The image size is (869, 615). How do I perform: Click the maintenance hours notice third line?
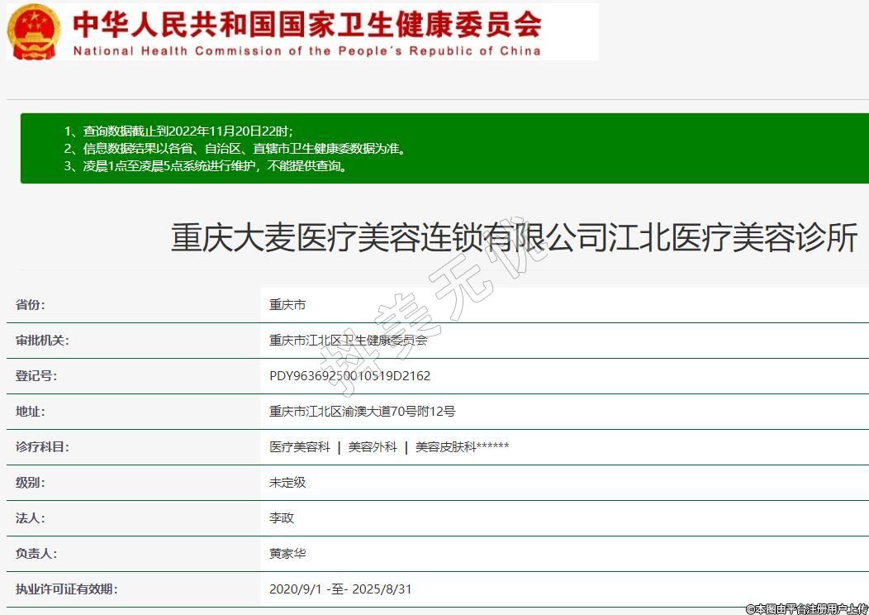coord(206,166)
